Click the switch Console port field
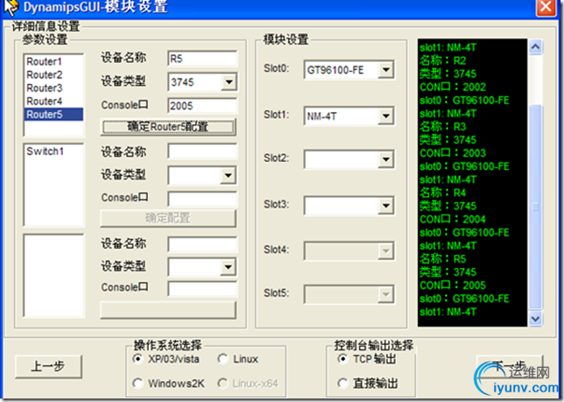564x402 pixels. (202, 199)
